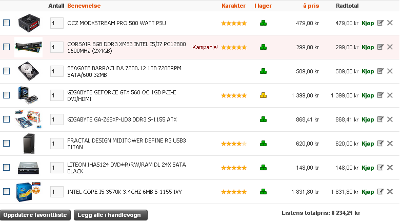Open Fractal Design Miditower Define R3 product name
Viewport: 402px width, 222px height.
(x=126, y=144)
